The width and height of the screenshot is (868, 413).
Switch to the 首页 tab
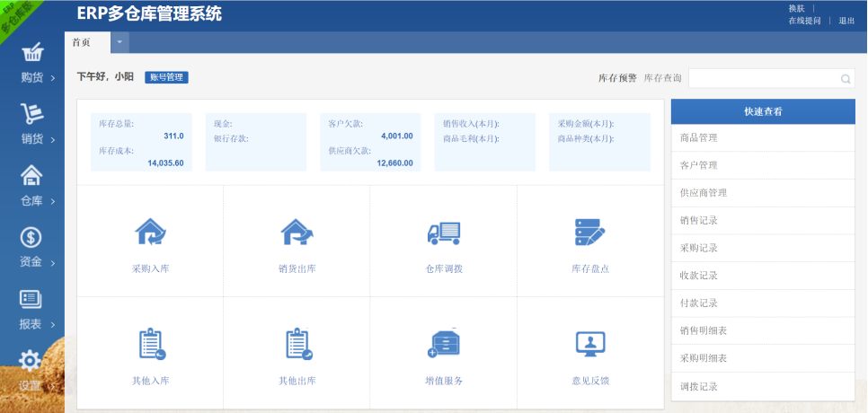[x=87, y=42]
